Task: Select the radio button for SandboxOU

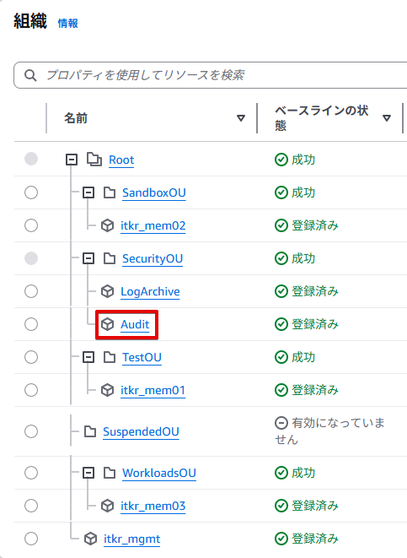Action: pyautogui.click(x=31, y=192)
